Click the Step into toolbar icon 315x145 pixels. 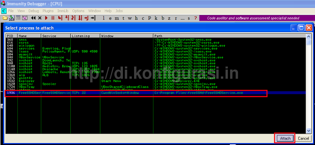(x=60, y=18)
